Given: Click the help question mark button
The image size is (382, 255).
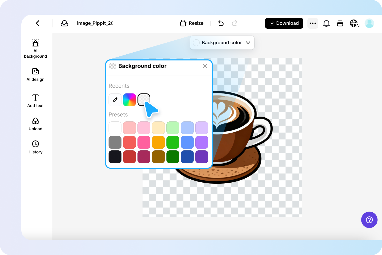Looking at the screenshot, I should tap(369, 220).
